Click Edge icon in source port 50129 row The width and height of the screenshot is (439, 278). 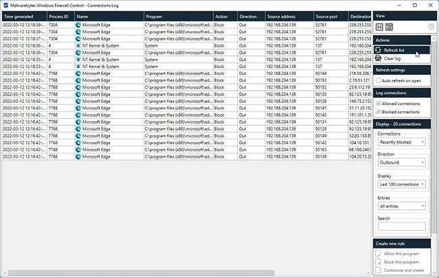pos(78,129)
